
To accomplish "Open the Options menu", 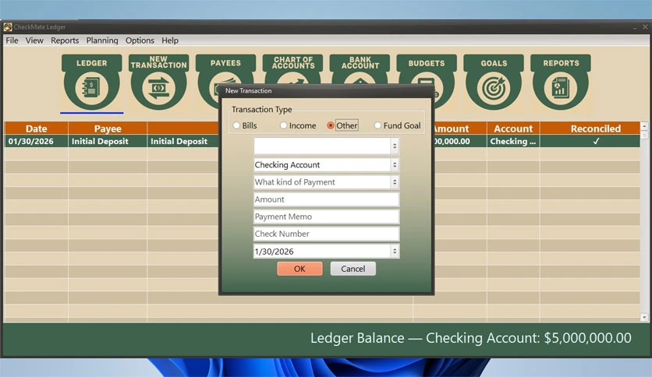I will coord(140,41).
